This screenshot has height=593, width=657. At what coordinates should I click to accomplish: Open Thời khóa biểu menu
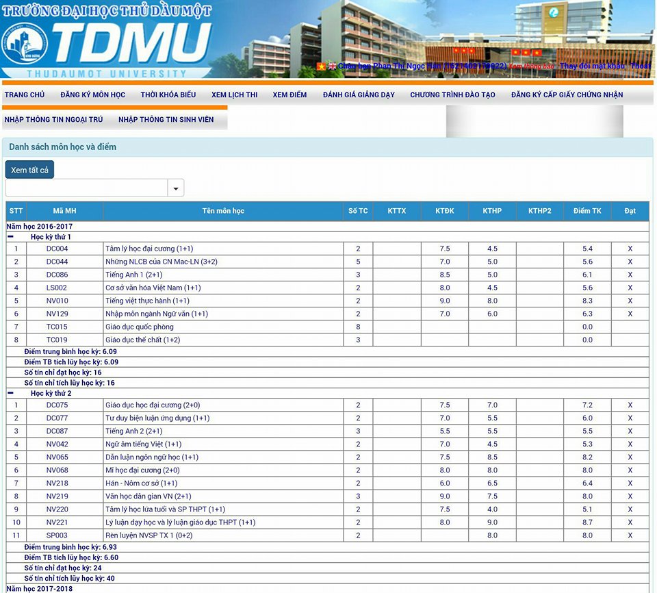click(168, 94)
